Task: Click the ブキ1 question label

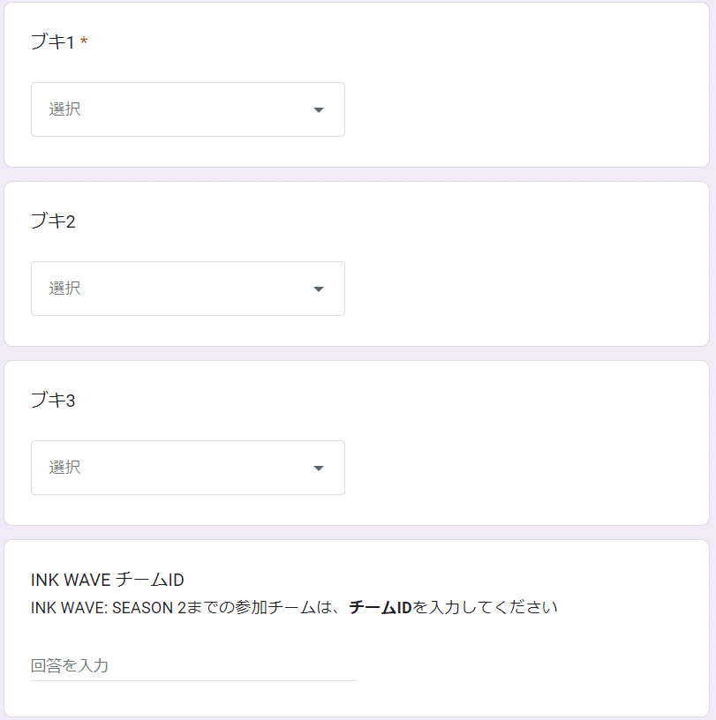Action: click(x=52, y=41)
